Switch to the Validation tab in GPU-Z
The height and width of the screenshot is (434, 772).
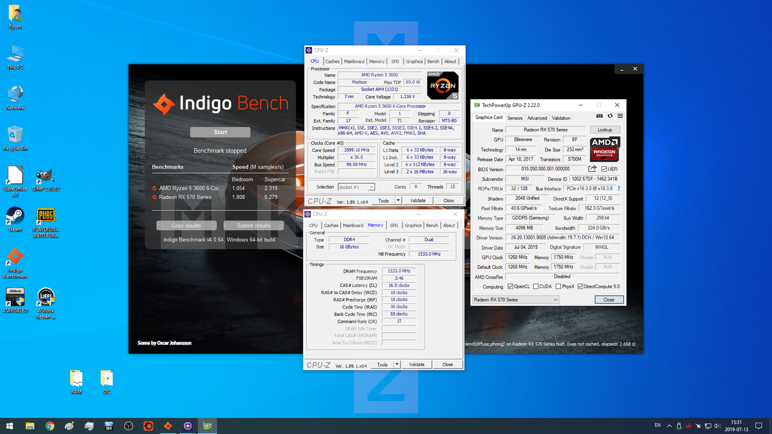pos(561,118)
